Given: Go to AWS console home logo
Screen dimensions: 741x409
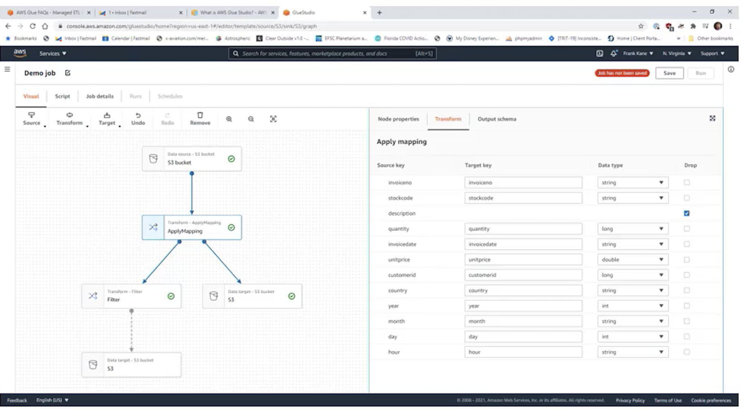Looking at the screenshot, I should (20, 53).
